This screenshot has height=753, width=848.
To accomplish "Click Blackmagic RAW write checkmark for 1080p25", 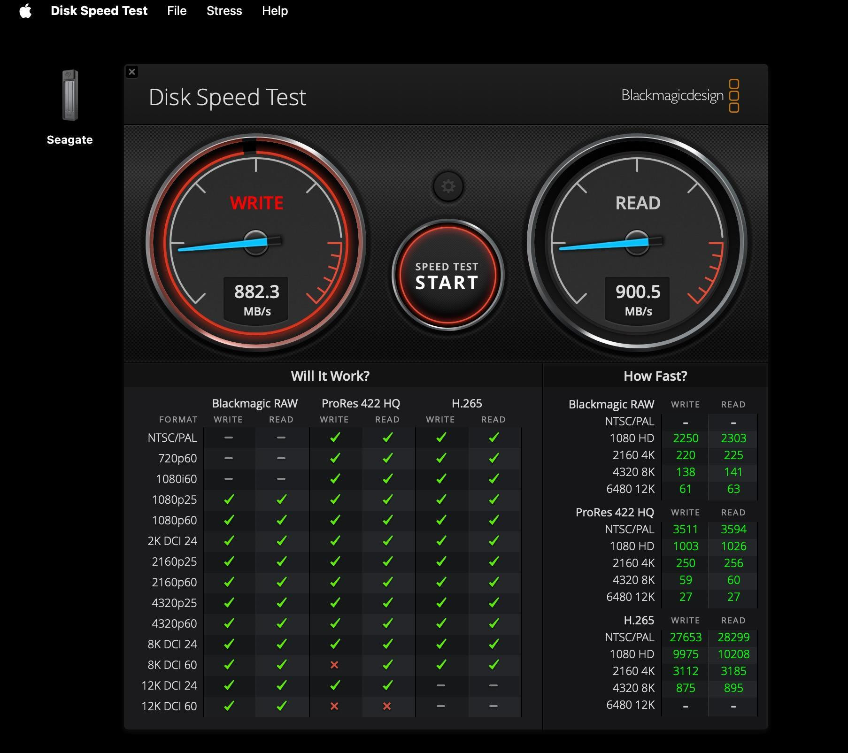I will pyautogui.click(x=229, y=499).
